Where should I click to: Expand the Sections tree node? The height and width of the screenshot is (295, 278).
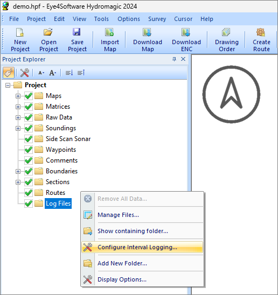(18, 182)
